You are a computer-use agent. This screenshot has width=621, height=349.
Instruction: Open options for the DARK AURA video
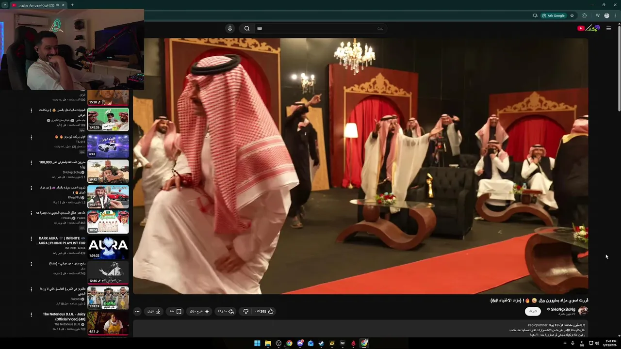(x=32, y=239)
